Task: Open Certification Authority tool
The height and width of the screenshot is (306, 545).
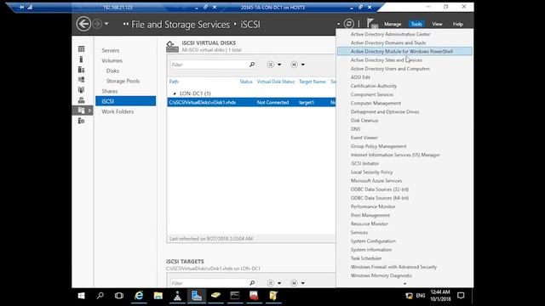Action: [x=373, y=86]
